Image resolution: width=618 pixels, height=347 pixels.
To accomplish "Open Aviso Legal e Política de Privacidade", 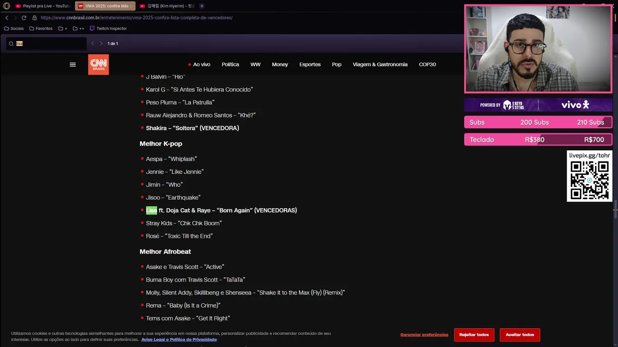I will point(179,340).
